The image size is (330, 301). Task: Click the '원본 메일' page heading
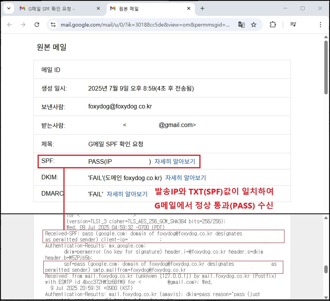point(52,47)
